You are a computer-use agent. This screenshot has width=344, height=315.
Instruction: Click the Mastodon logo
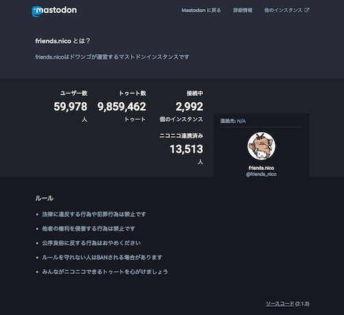point(54,11)
